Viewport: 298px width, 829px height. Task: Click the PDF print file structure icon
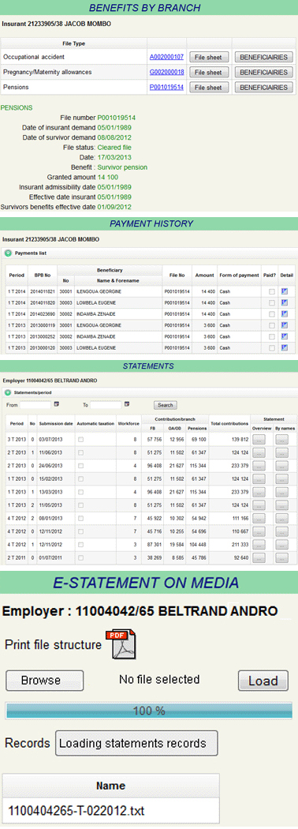121,644
